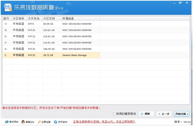Enable the 启用扫描参数设 checkbox
The height and width of the screenshot is (126, 193).
tap(114, 114)
